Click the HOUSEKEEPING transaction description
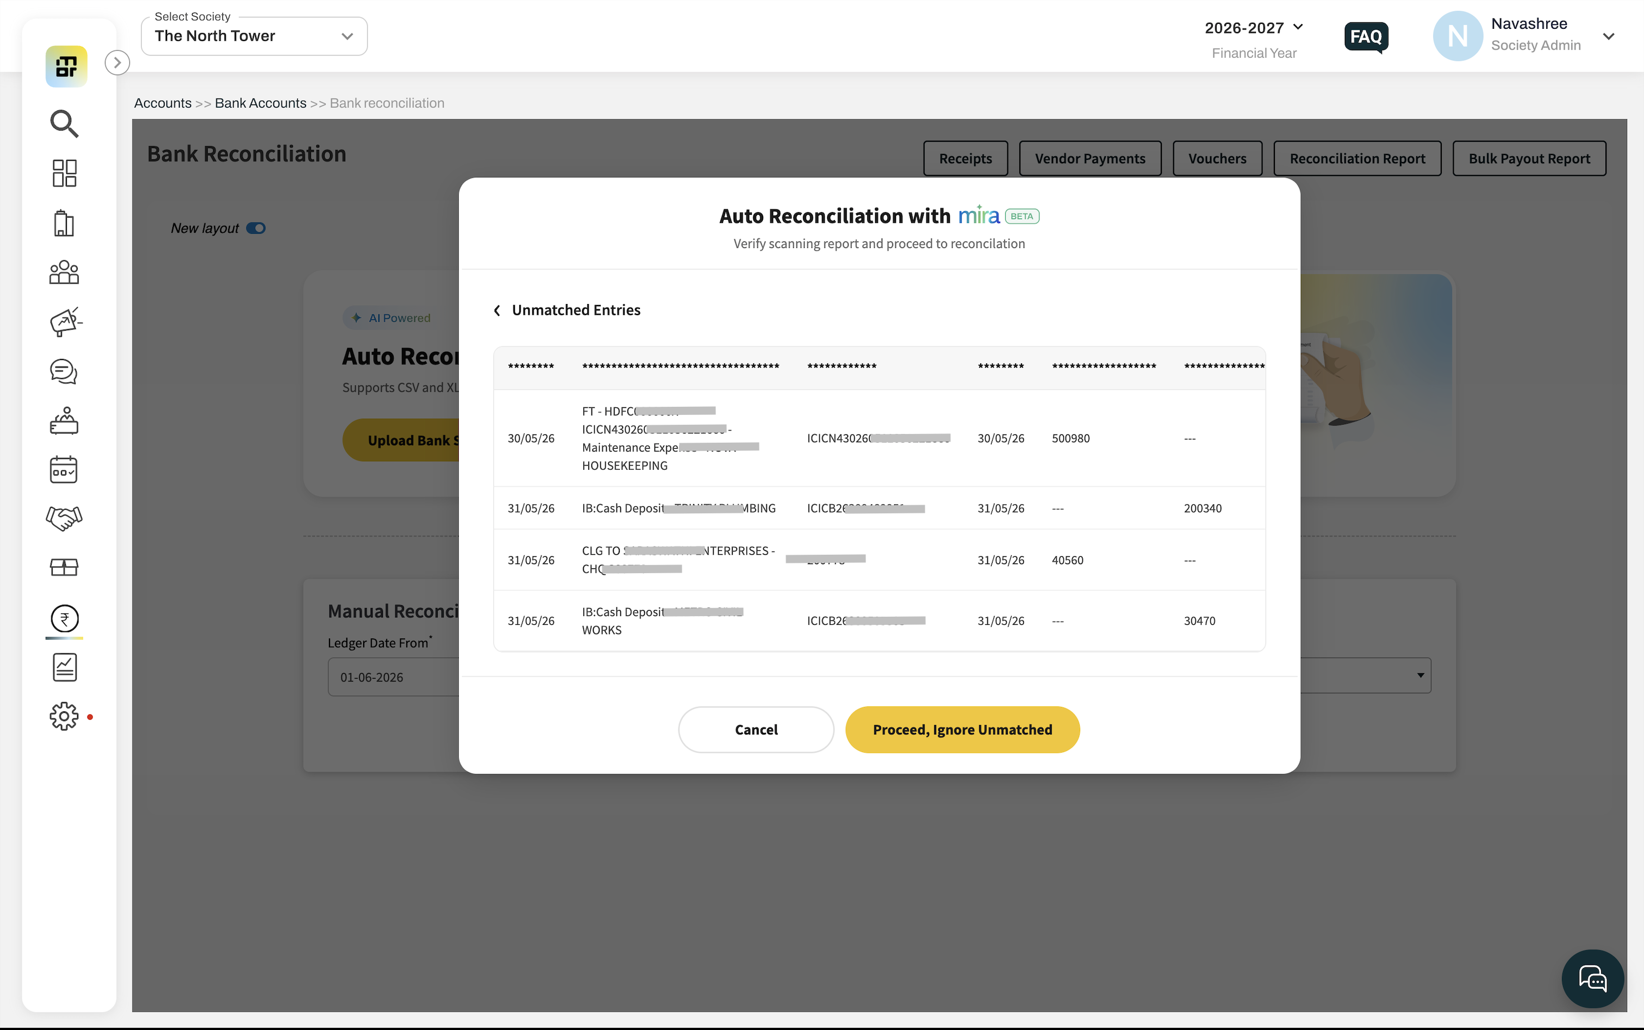 tap(670, 438)
